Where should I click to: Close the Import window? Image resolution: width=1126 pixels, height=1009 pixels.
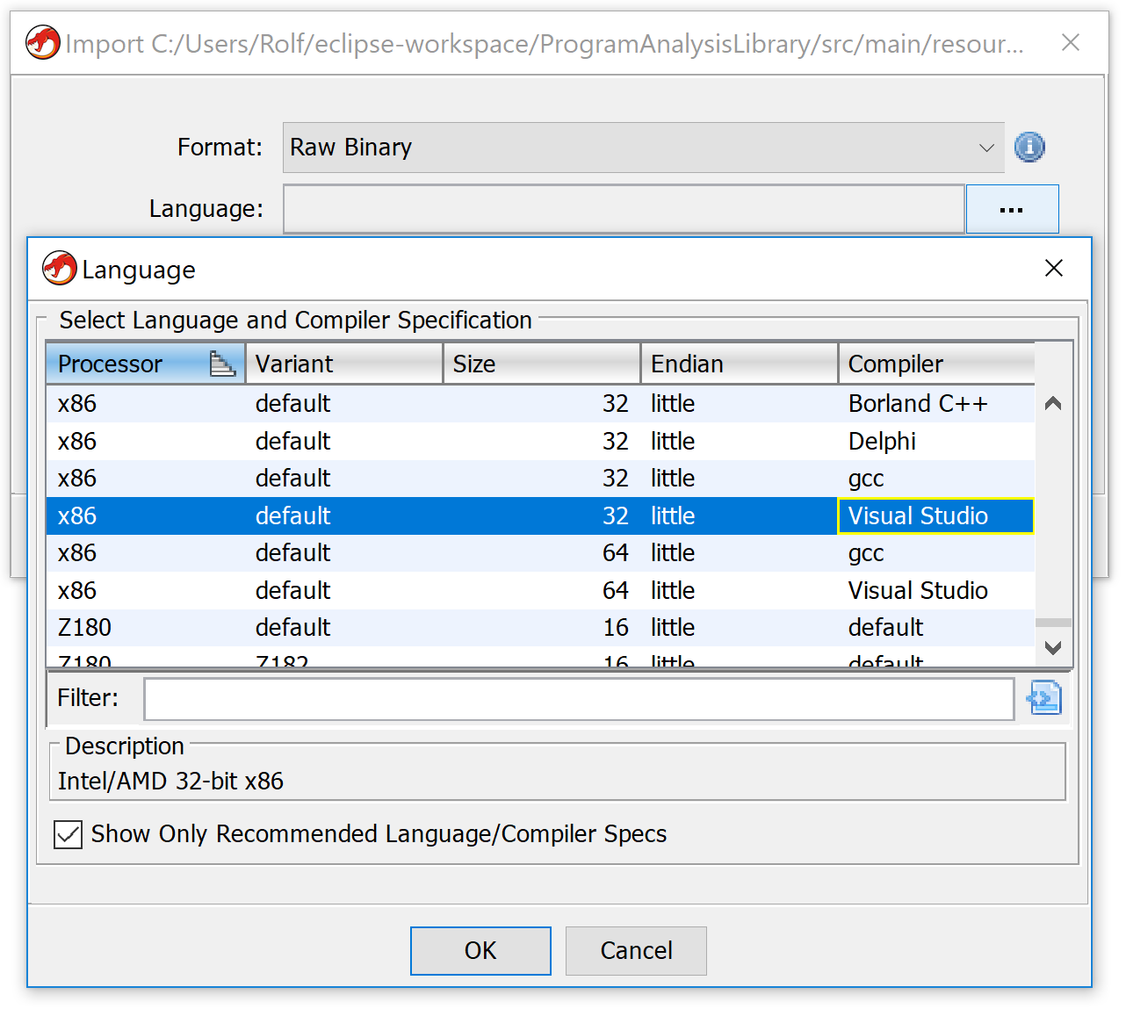pyautogui.click(x=1070, y=42)
